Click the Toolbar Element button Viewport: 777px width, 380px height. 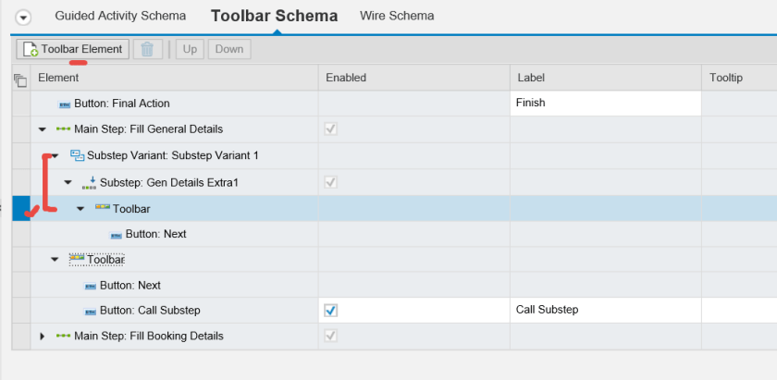[x=73, y=49]
